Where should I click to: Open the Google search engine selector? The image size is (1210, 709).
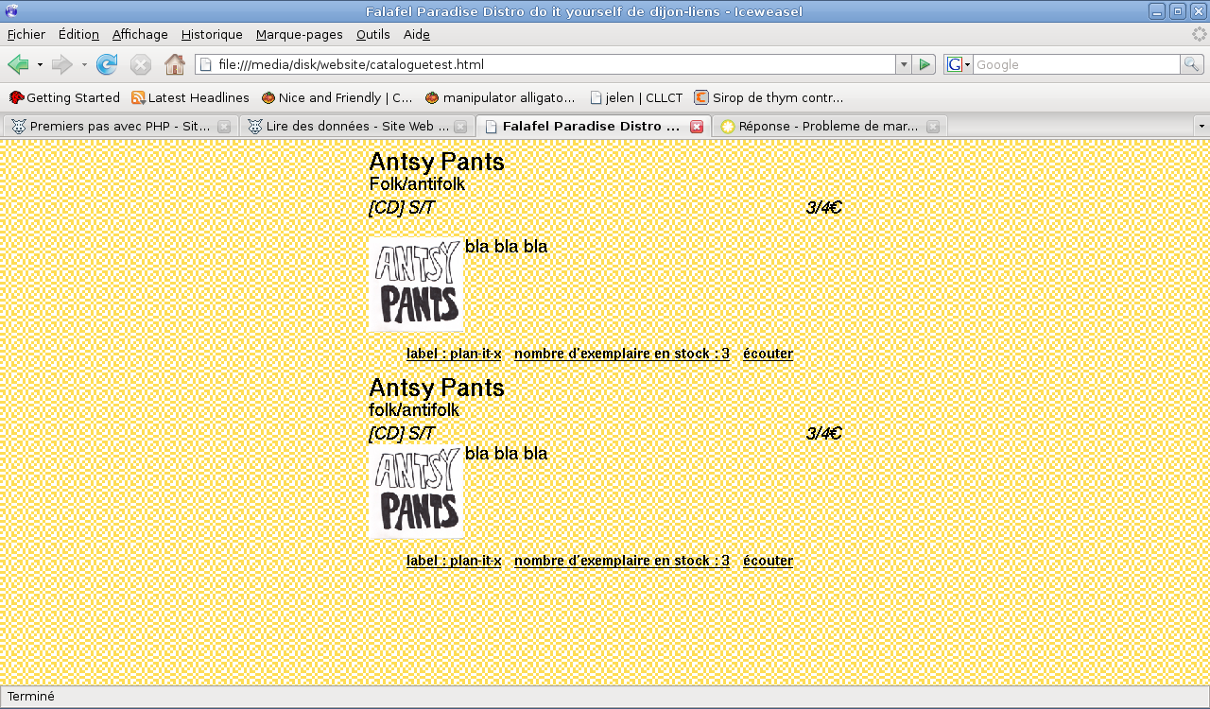(959, 64)
